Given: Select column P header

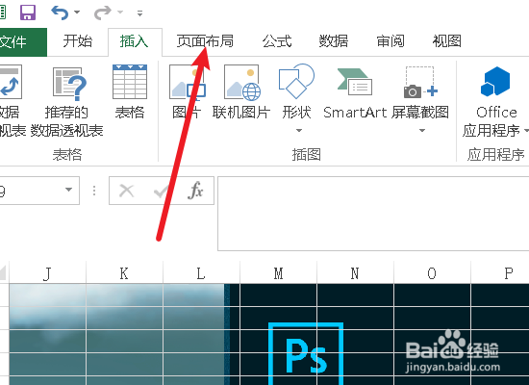Looking at the screenshot, I should tap(500, 273).
